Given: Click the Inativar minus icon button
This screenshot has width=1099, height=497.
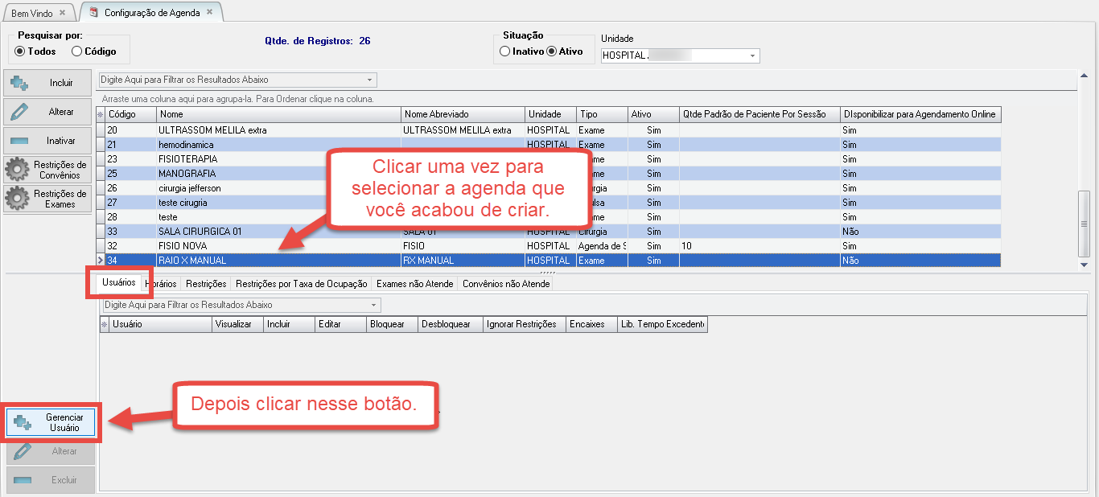Looking at the screenshot, I should [x=47, y=141].
